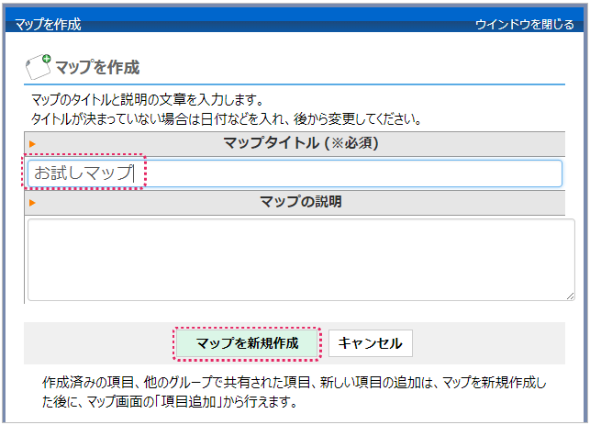
Task: Click footer note mentioning 項目追加
Action: [x=170, y=401]
